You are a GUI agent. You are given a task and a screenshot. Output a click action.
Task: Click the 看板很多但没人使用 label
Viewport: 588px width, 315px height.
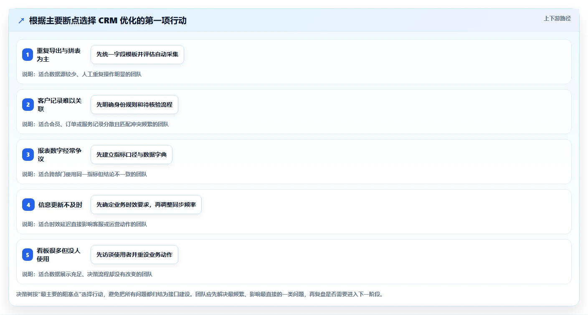pos(59,255)
